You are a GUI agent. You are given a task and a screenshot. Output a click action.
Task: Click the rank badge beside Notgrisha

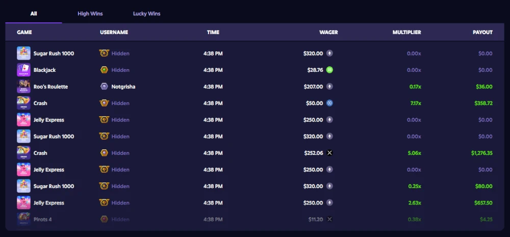[104, 87]
